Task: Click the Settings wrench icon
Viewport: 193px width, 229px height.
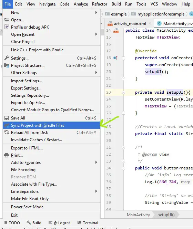Action: click(x=7, y=58)
